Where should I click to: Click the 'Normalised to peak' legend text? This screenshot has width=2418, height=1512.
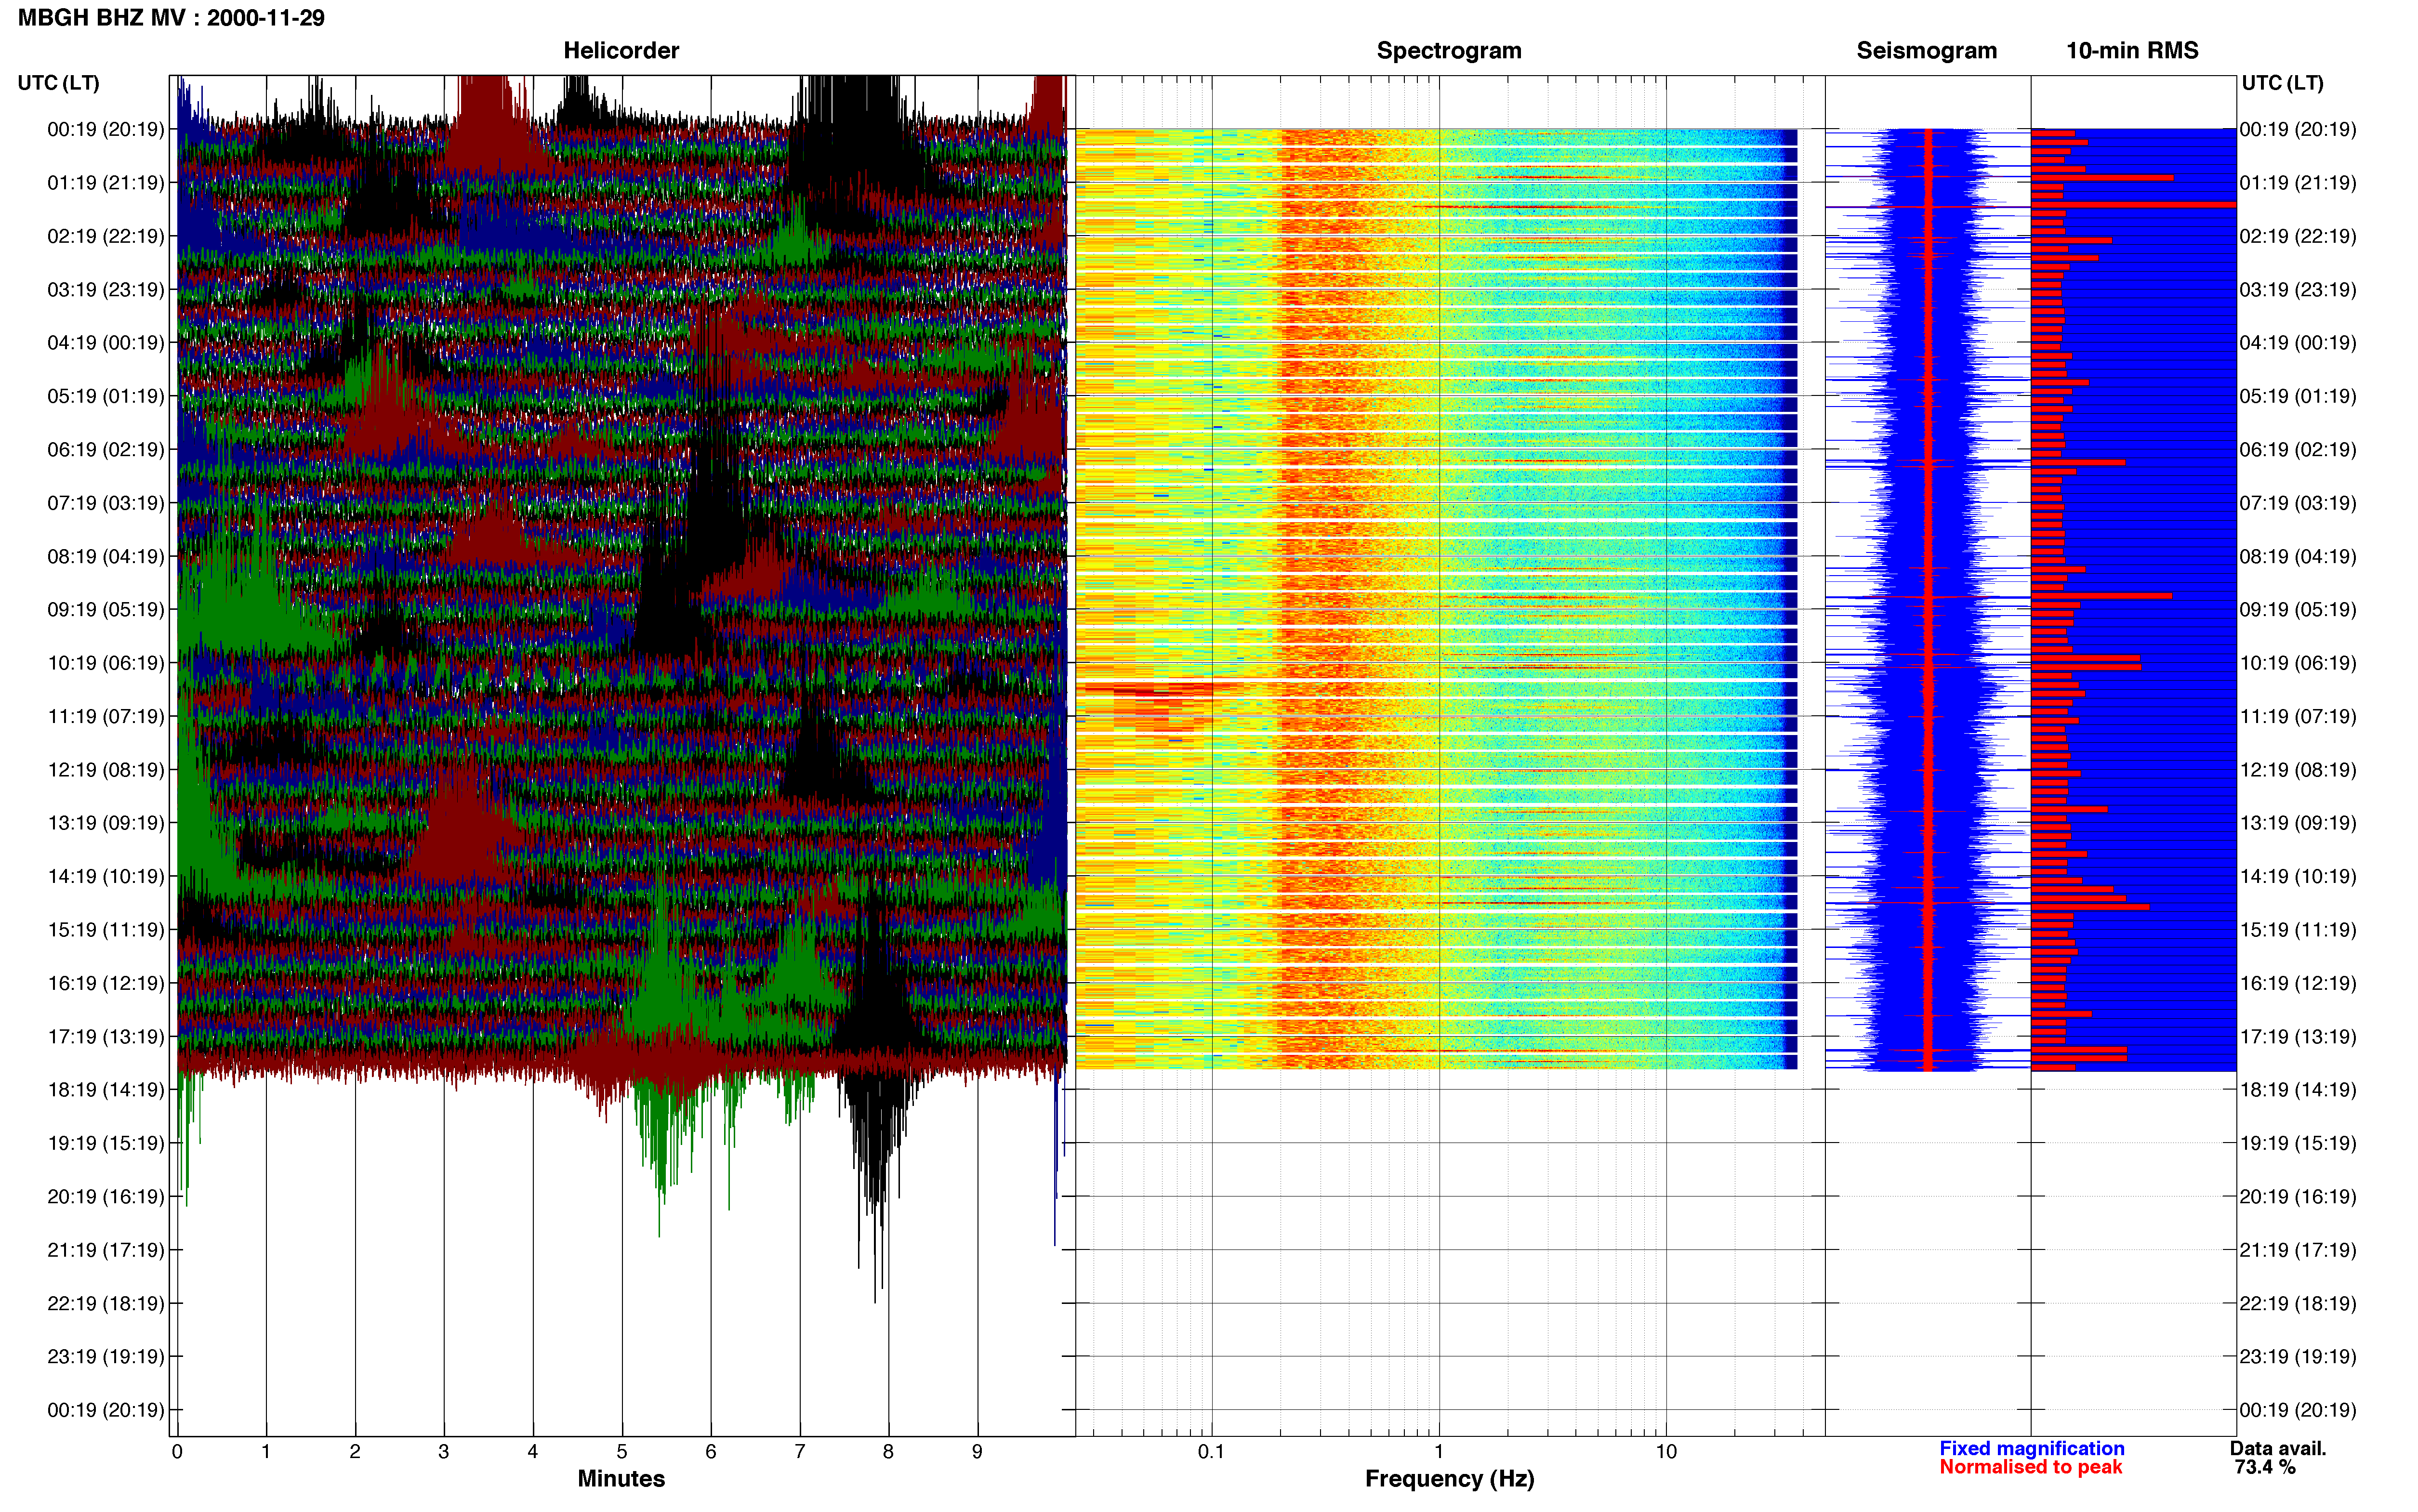coord(2030,1467)
